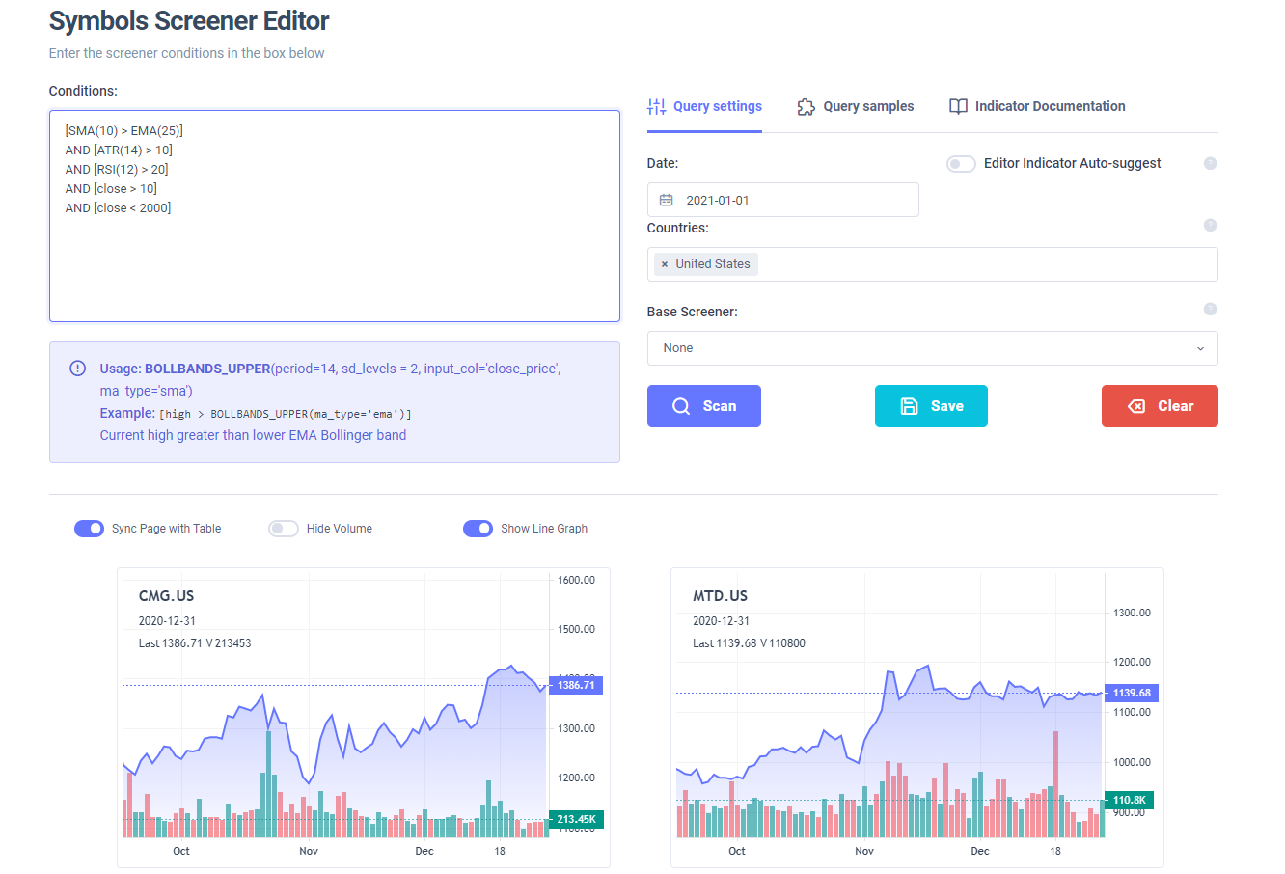Click 'Last 1386.71 V 213453' text
This screenshot has height=874, width=1285.
click(x=195, y=643)
